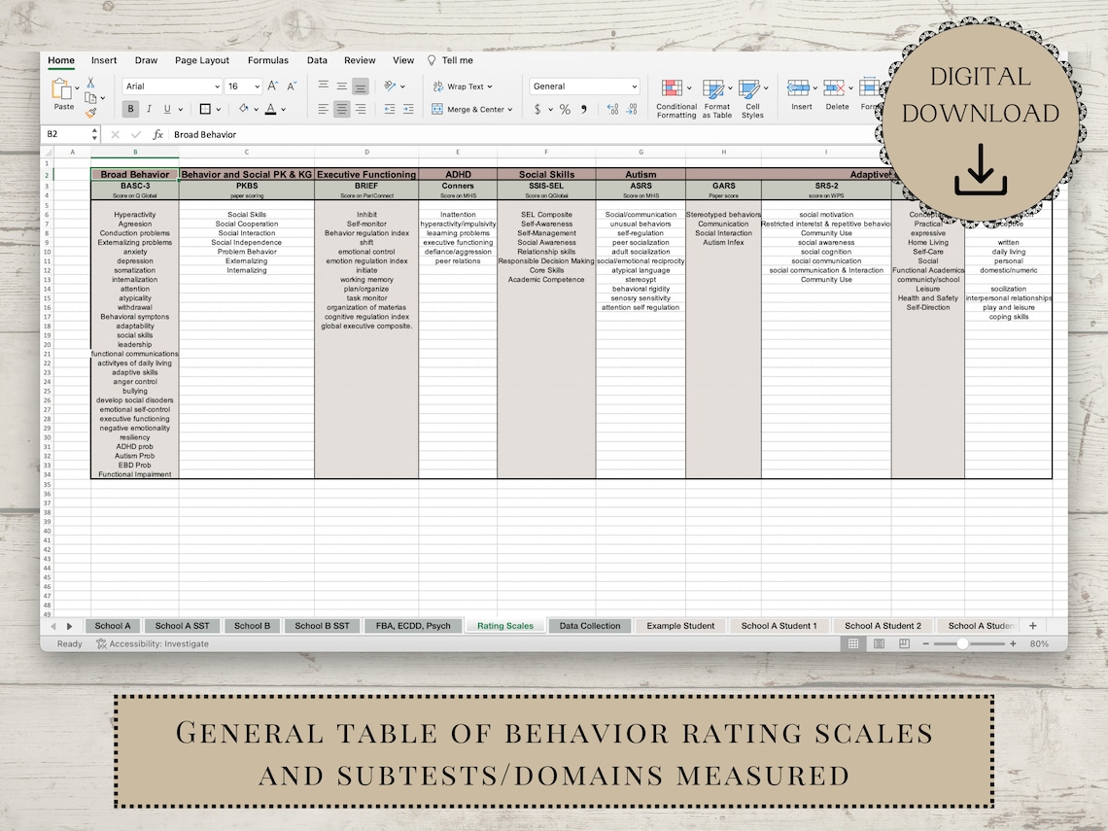Image resolution: width=1108 pixels, height=831 pixels.
Task: Open the Data Collection sheet tab
Action: pyautogui.click(x=589, y=626)
